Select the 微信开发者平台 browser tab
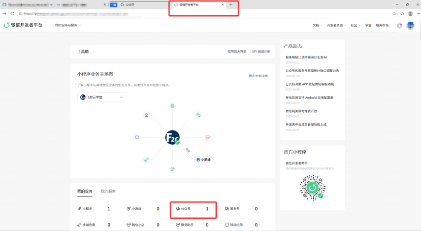This screenshot has height=231, width=421. [x=198, y=5]
